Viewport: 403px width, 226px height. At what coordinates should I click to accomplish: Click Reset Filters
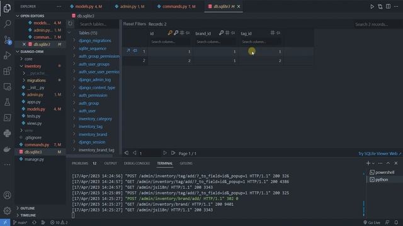134,24
